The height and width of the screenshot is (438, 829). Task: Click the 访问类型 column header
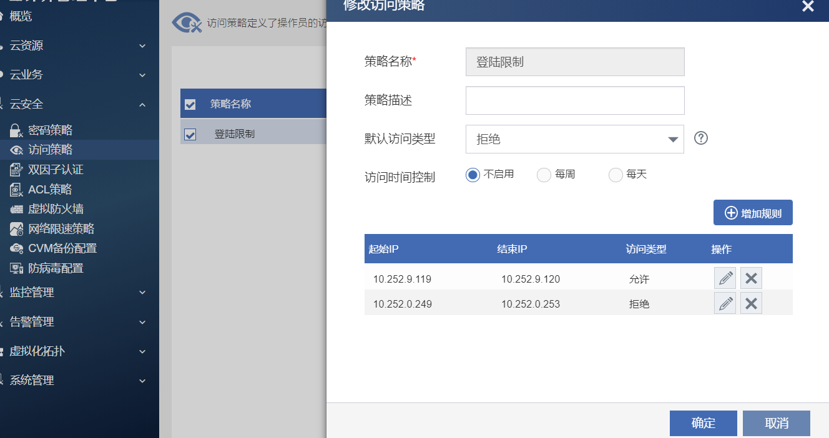pos(646,249)
